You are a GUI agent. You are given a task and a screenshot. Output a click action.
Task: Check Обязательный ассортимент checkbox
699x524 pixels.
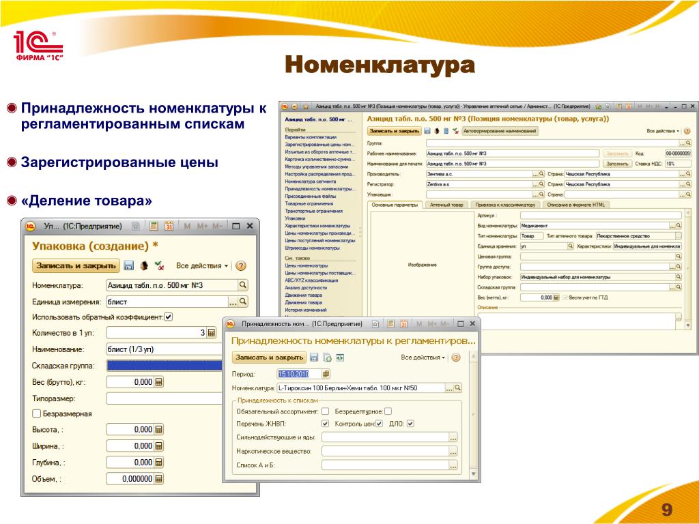pyautogui.click(x=326, y=411)
